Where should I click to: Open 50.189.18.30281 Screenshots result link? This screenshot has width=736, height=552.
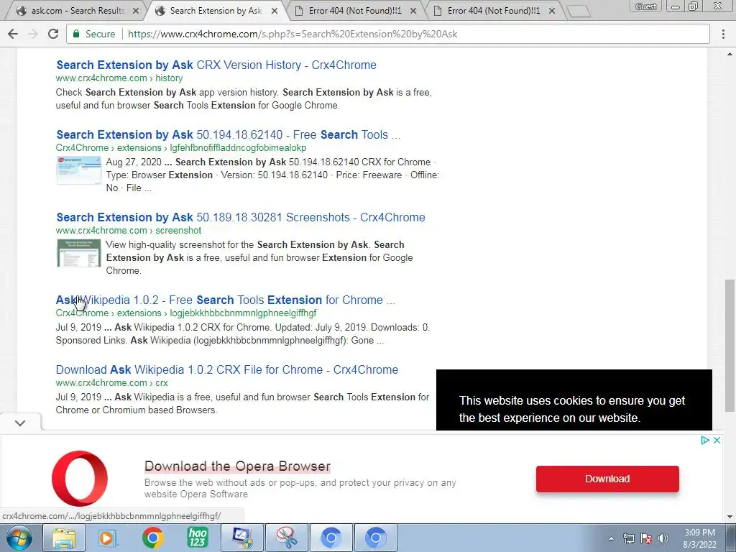click(x=240, y=217)
